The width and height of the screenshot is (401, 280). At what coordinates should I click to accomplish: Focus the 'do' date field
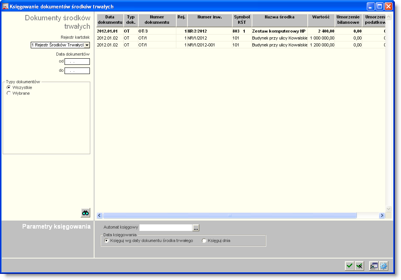(77, 71)
